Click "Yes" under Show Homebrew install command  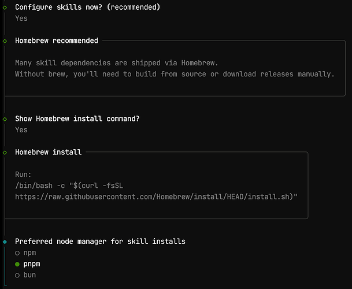click(21, 130)
